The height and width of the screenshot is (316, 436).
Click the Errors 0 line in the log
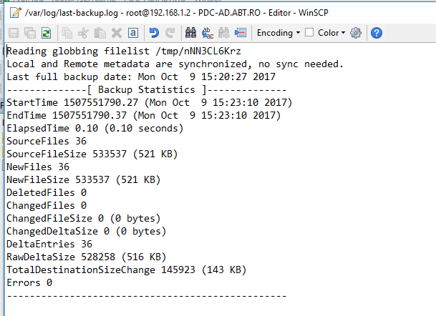29,282
